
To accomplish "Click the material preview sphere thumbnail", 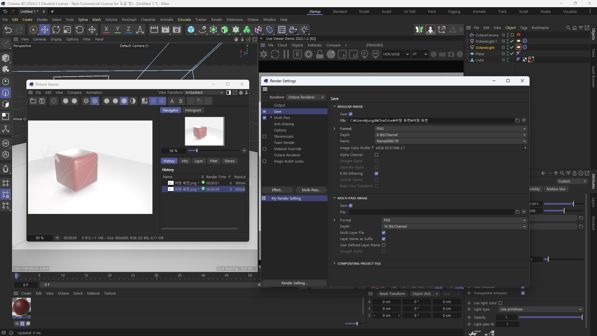I will point(21,307).
